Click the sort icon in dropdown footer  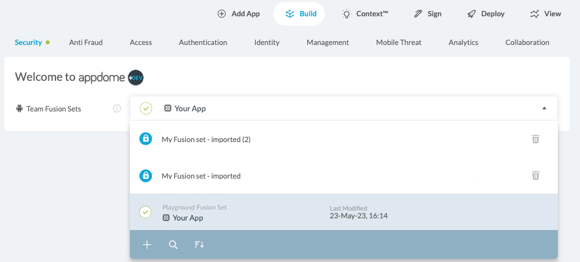tap(199, 245)
